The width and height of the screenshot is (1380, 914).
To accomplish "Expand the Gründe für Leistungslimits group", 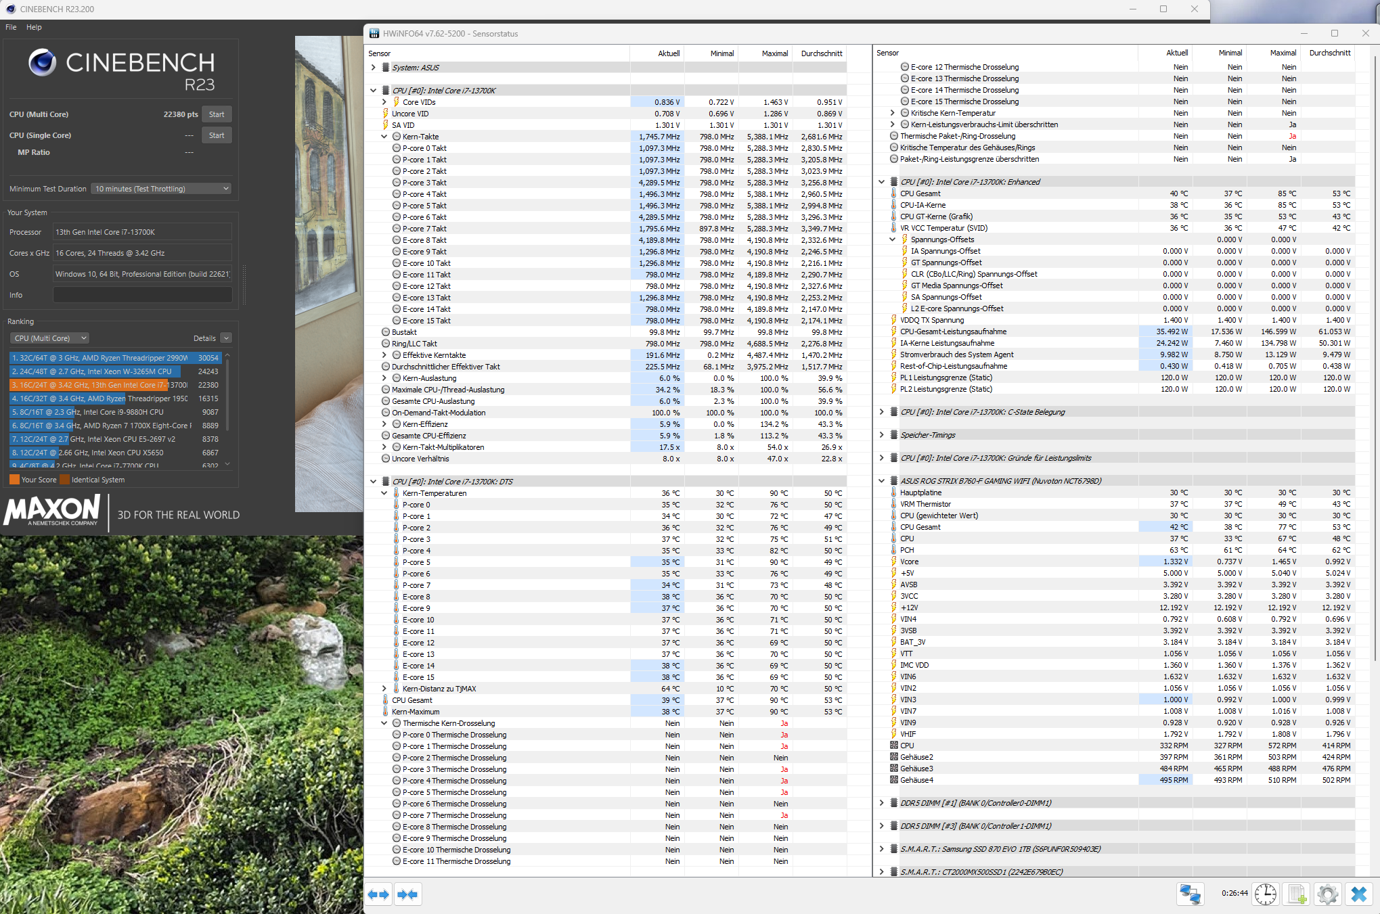I will coord(881,458).
